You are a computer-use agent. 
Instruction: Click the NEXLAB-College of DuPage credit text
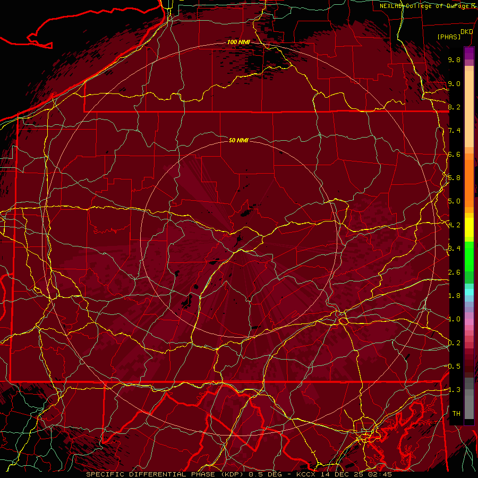click(424, 6)
